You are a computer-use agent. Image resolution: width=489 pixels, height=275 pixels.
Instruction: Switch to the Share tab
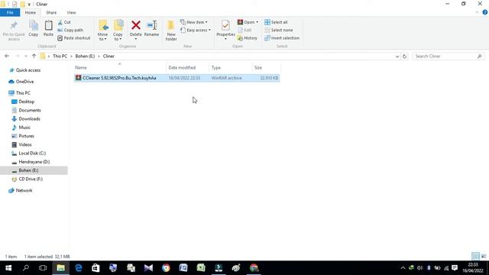pyautogui.click(x=51, y=13)
